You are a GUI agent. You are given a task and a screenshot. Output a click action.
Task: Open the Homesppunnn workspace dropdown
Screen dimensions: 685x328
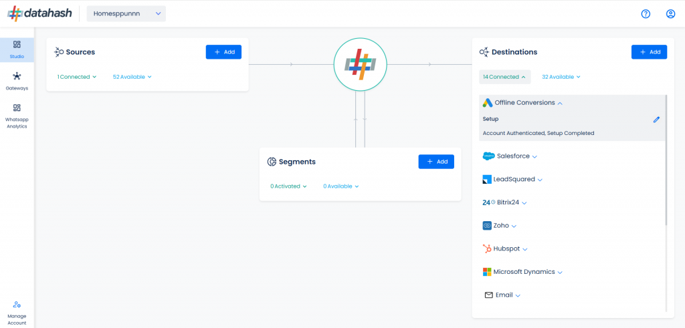pyautogui.click(x=126, y=13)
